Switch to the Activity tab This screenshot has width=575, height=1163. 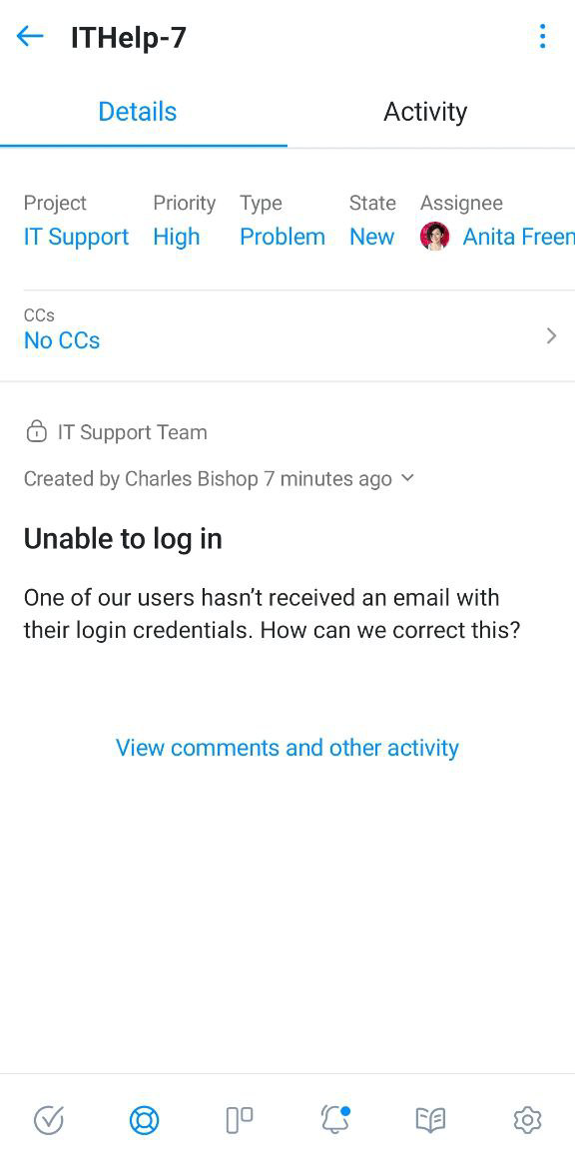pyautogui.click(x=425, y=111)
